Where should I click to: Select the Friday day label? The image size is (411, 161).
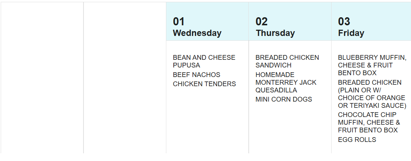[351, 33]
